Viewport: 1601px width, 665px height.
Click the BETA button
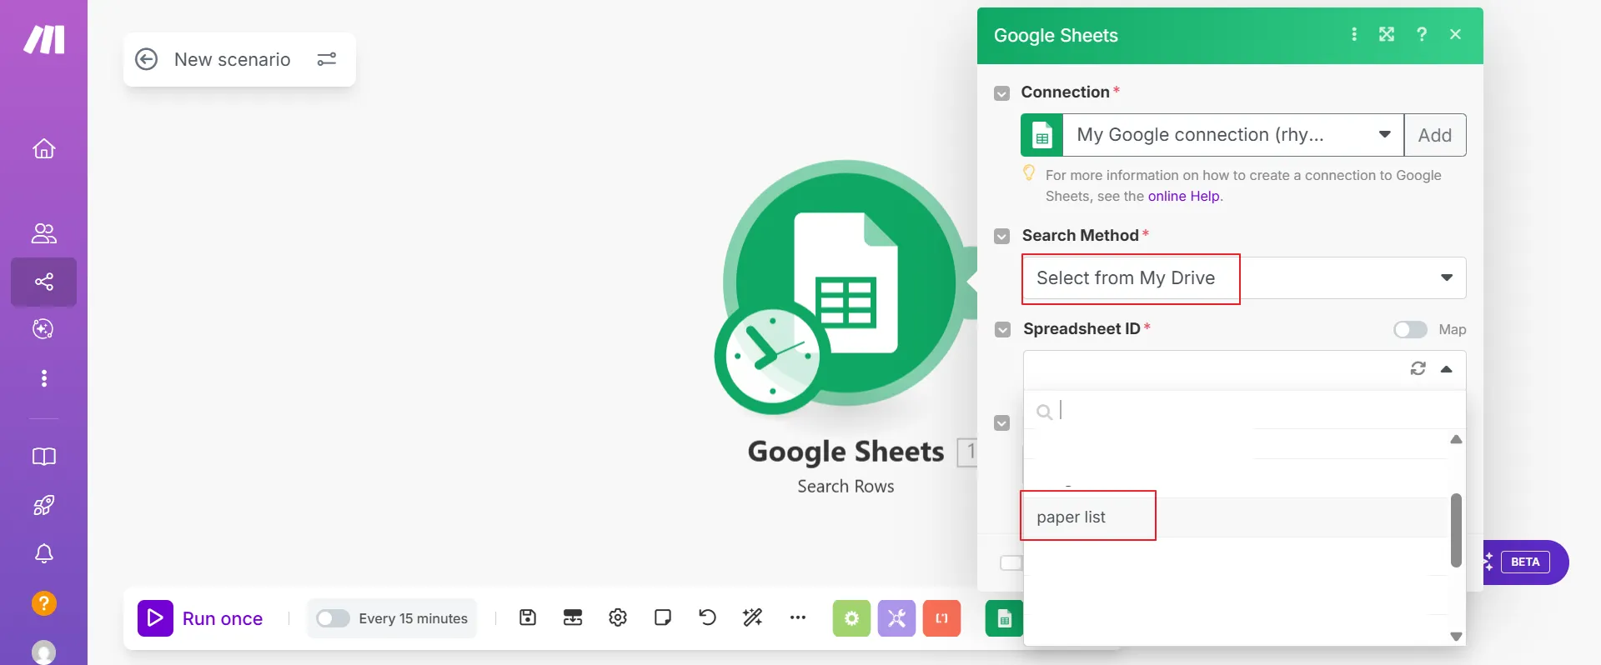click(x=1525, y=562)
